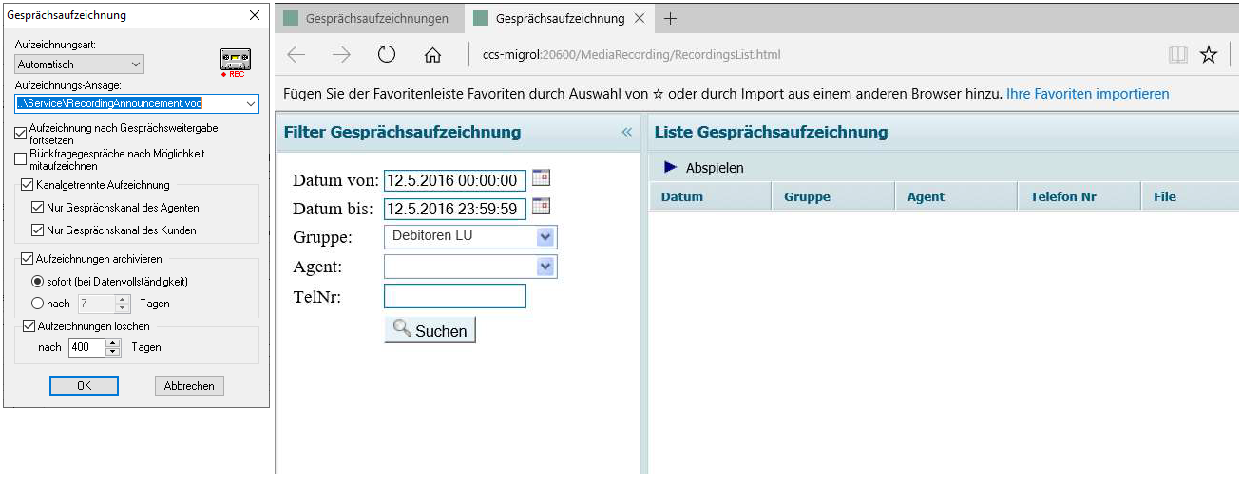
Task: Click the cassette REC recording icon
Action: [235, 61]
